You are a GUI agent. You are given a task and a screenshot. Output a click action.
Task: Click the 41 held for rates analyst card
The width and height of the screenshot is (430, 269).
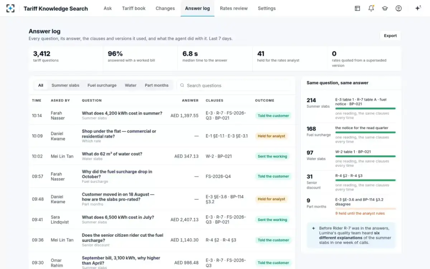[x=290, y=58]
